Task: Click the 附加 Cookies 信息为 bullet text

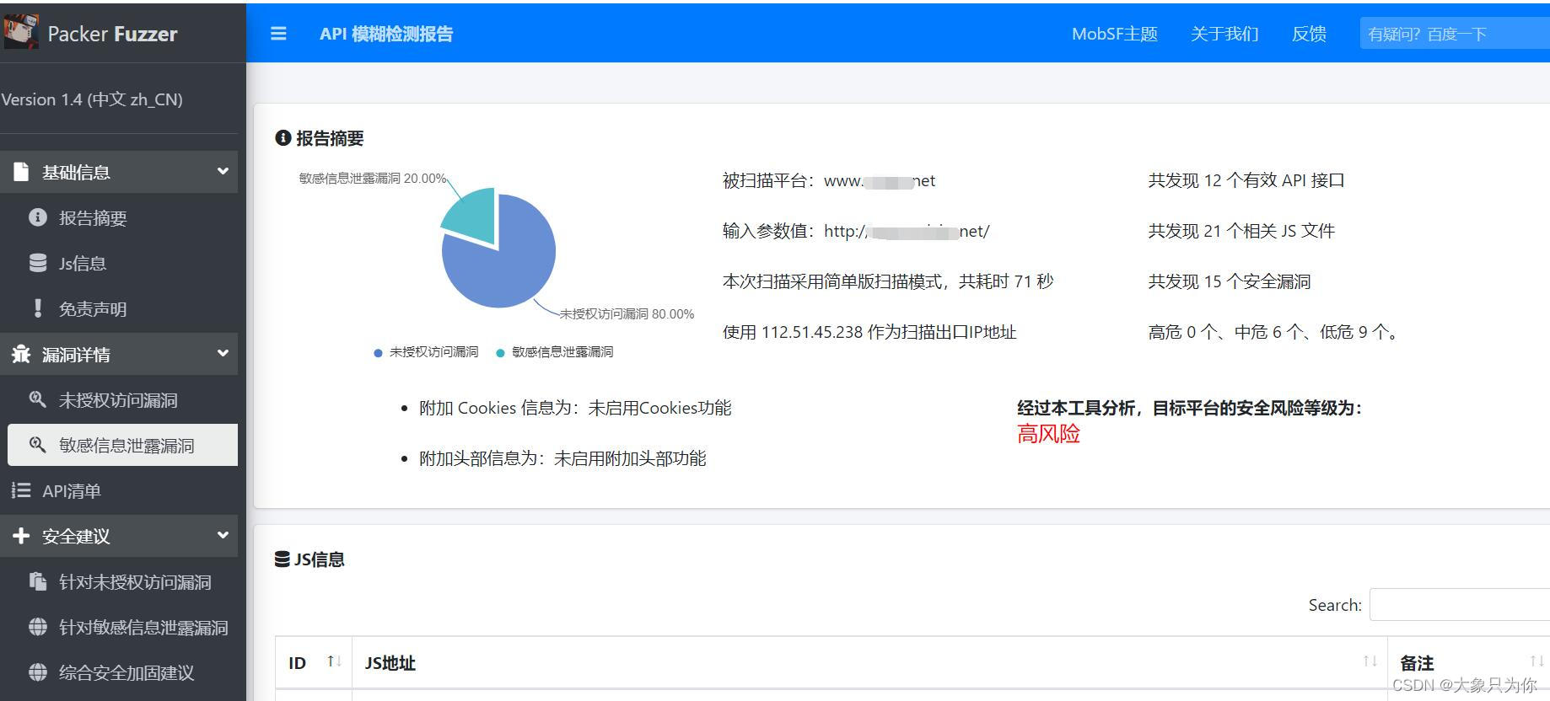Action: click(575, 408)
